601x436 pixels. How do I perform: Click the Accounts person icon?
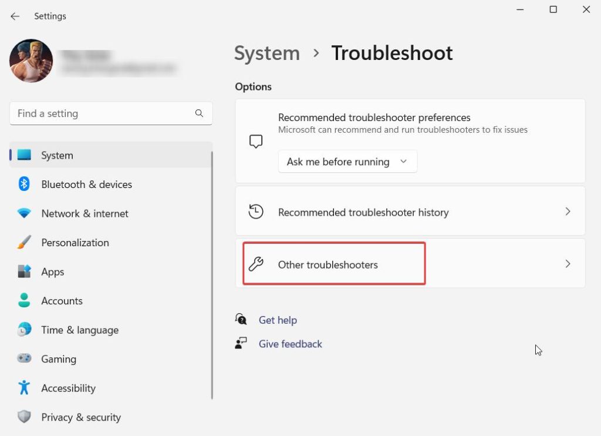tap(24, 300)
